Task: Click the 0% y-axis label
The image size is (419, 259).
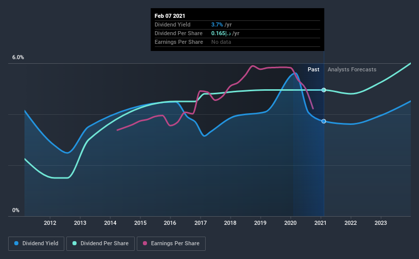Action: tap(16, 211)
